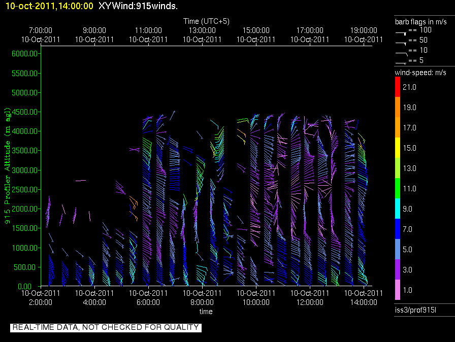Click the 1.0 wind-speed scale value
The width and height of the screenshot is (455, 342).
pyautogui.click(x=408, y=290)
